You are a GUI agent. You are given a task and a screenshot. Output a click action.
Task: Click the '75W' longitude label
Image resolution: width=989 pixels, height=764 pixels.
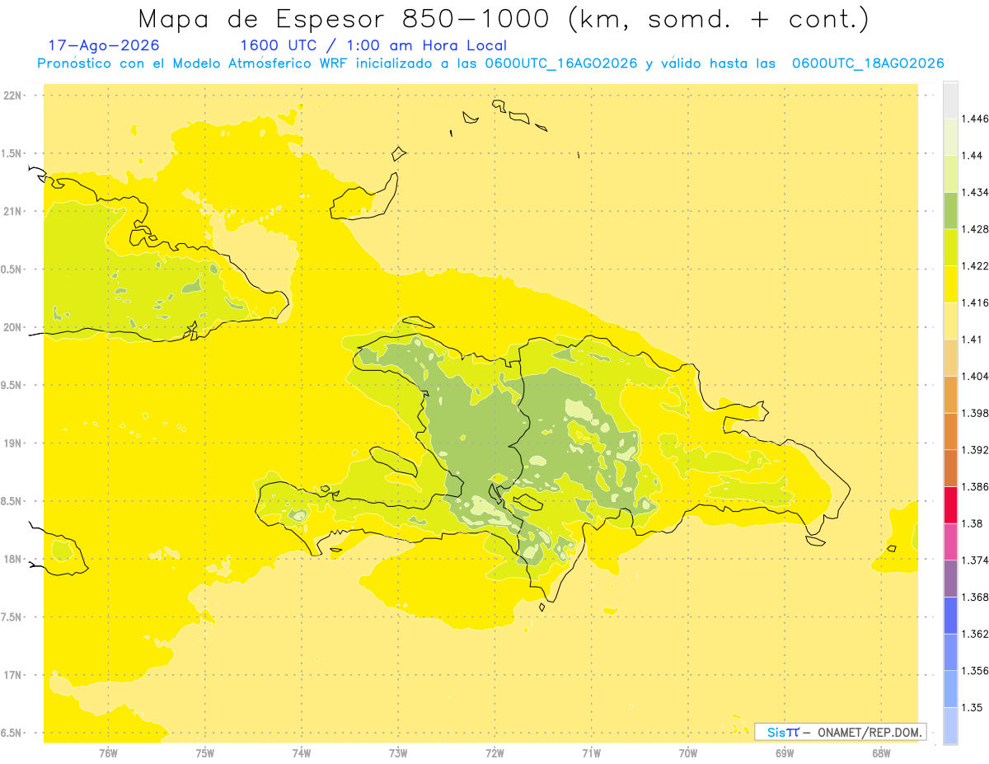[205, 753]
